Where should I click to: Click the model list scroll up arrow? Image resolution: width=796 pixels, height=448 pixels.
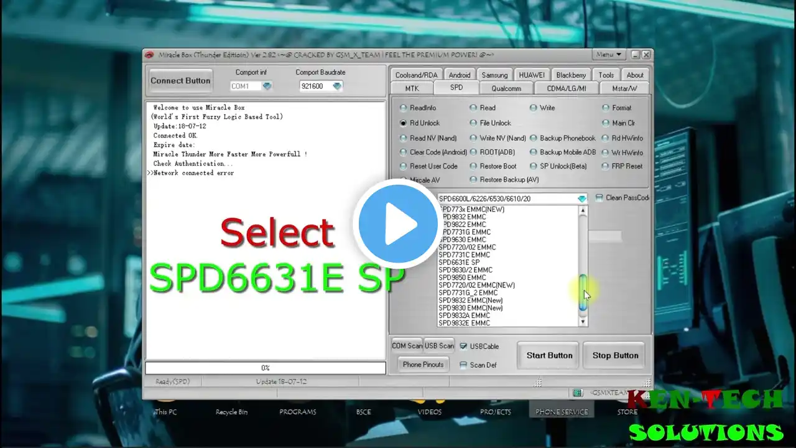coord(583,210)
